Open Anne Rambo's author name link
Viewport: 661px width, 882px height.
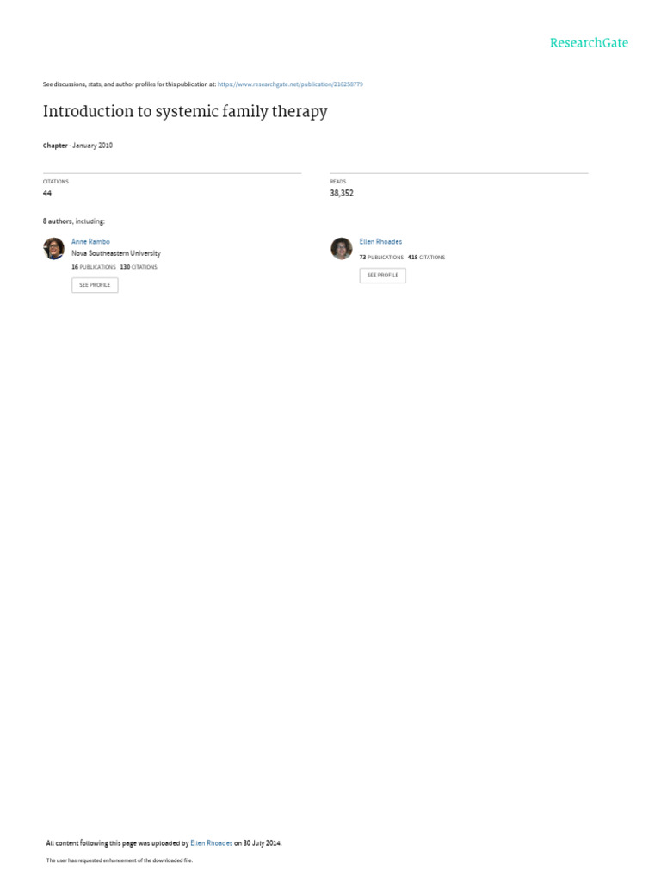tap(90, 242)
